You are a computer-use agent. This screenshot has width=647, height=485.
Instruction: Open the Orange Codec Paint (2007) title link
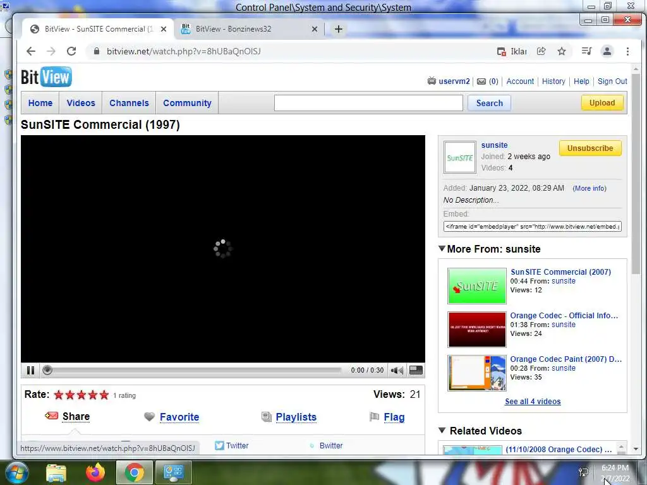point(566,359)
